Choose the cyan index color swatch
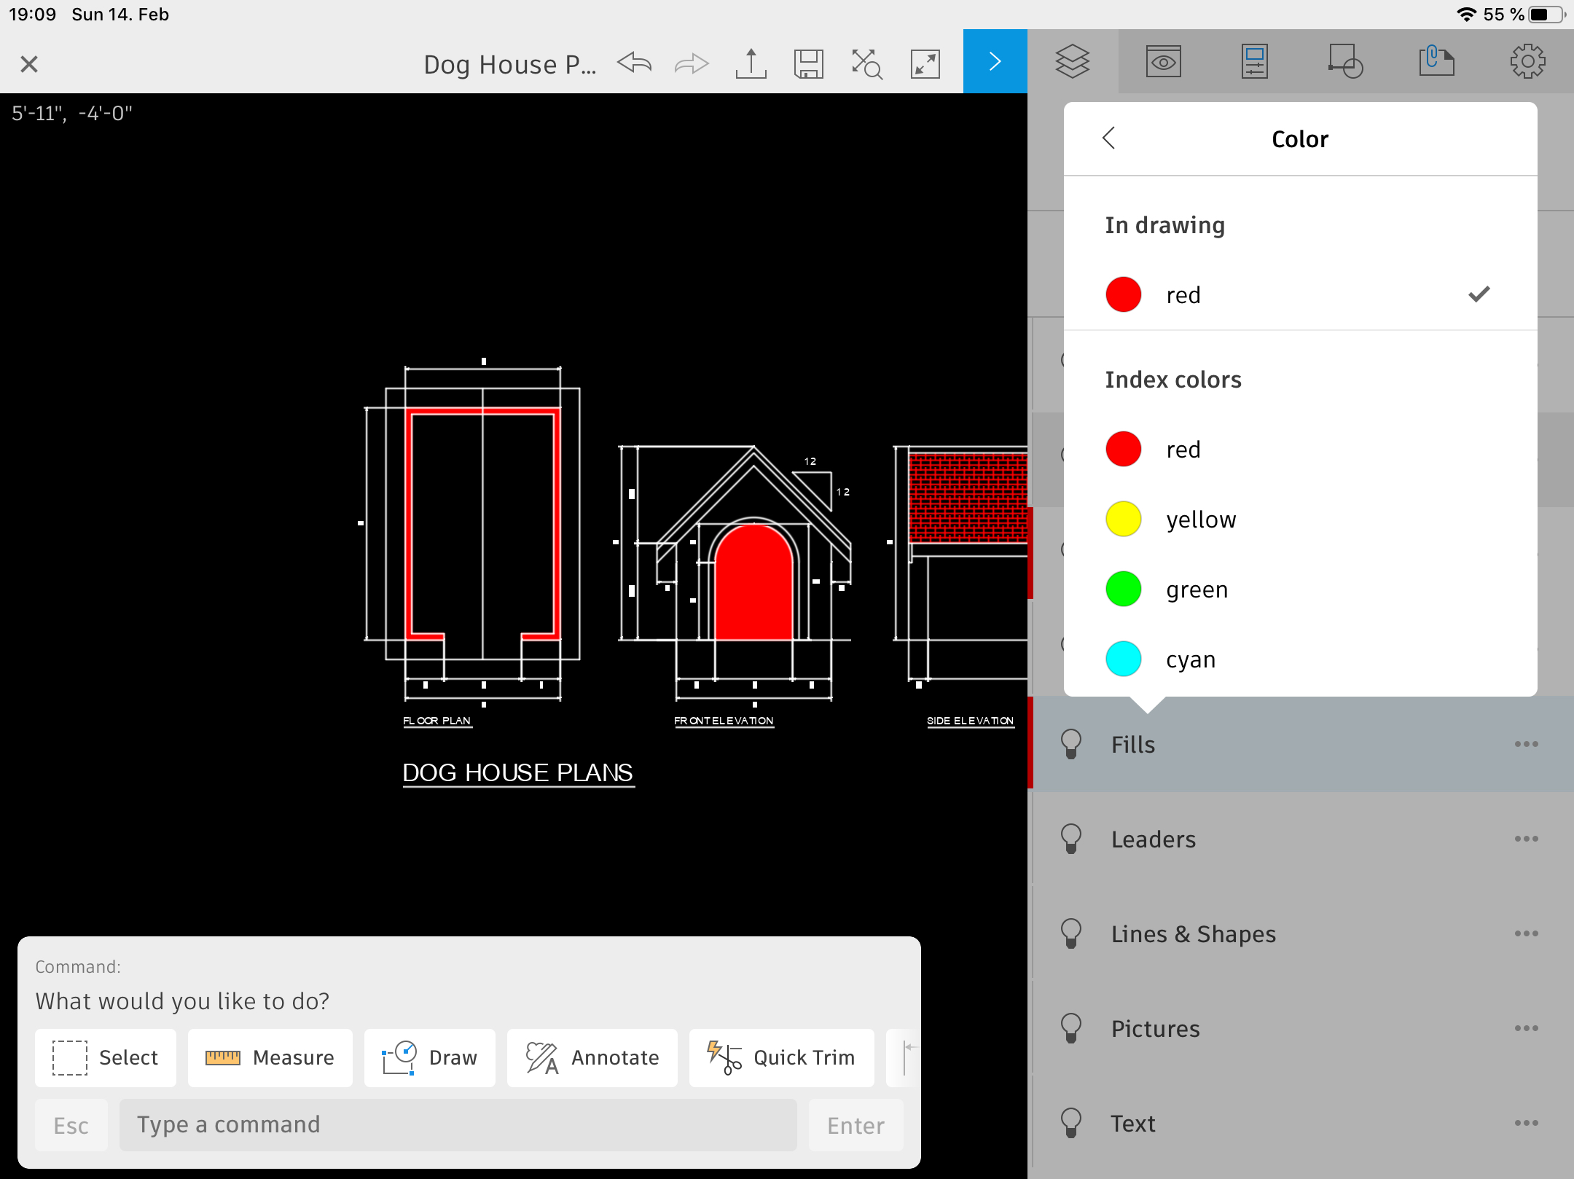1574x1179 pixels. [x=1124, y=659]
